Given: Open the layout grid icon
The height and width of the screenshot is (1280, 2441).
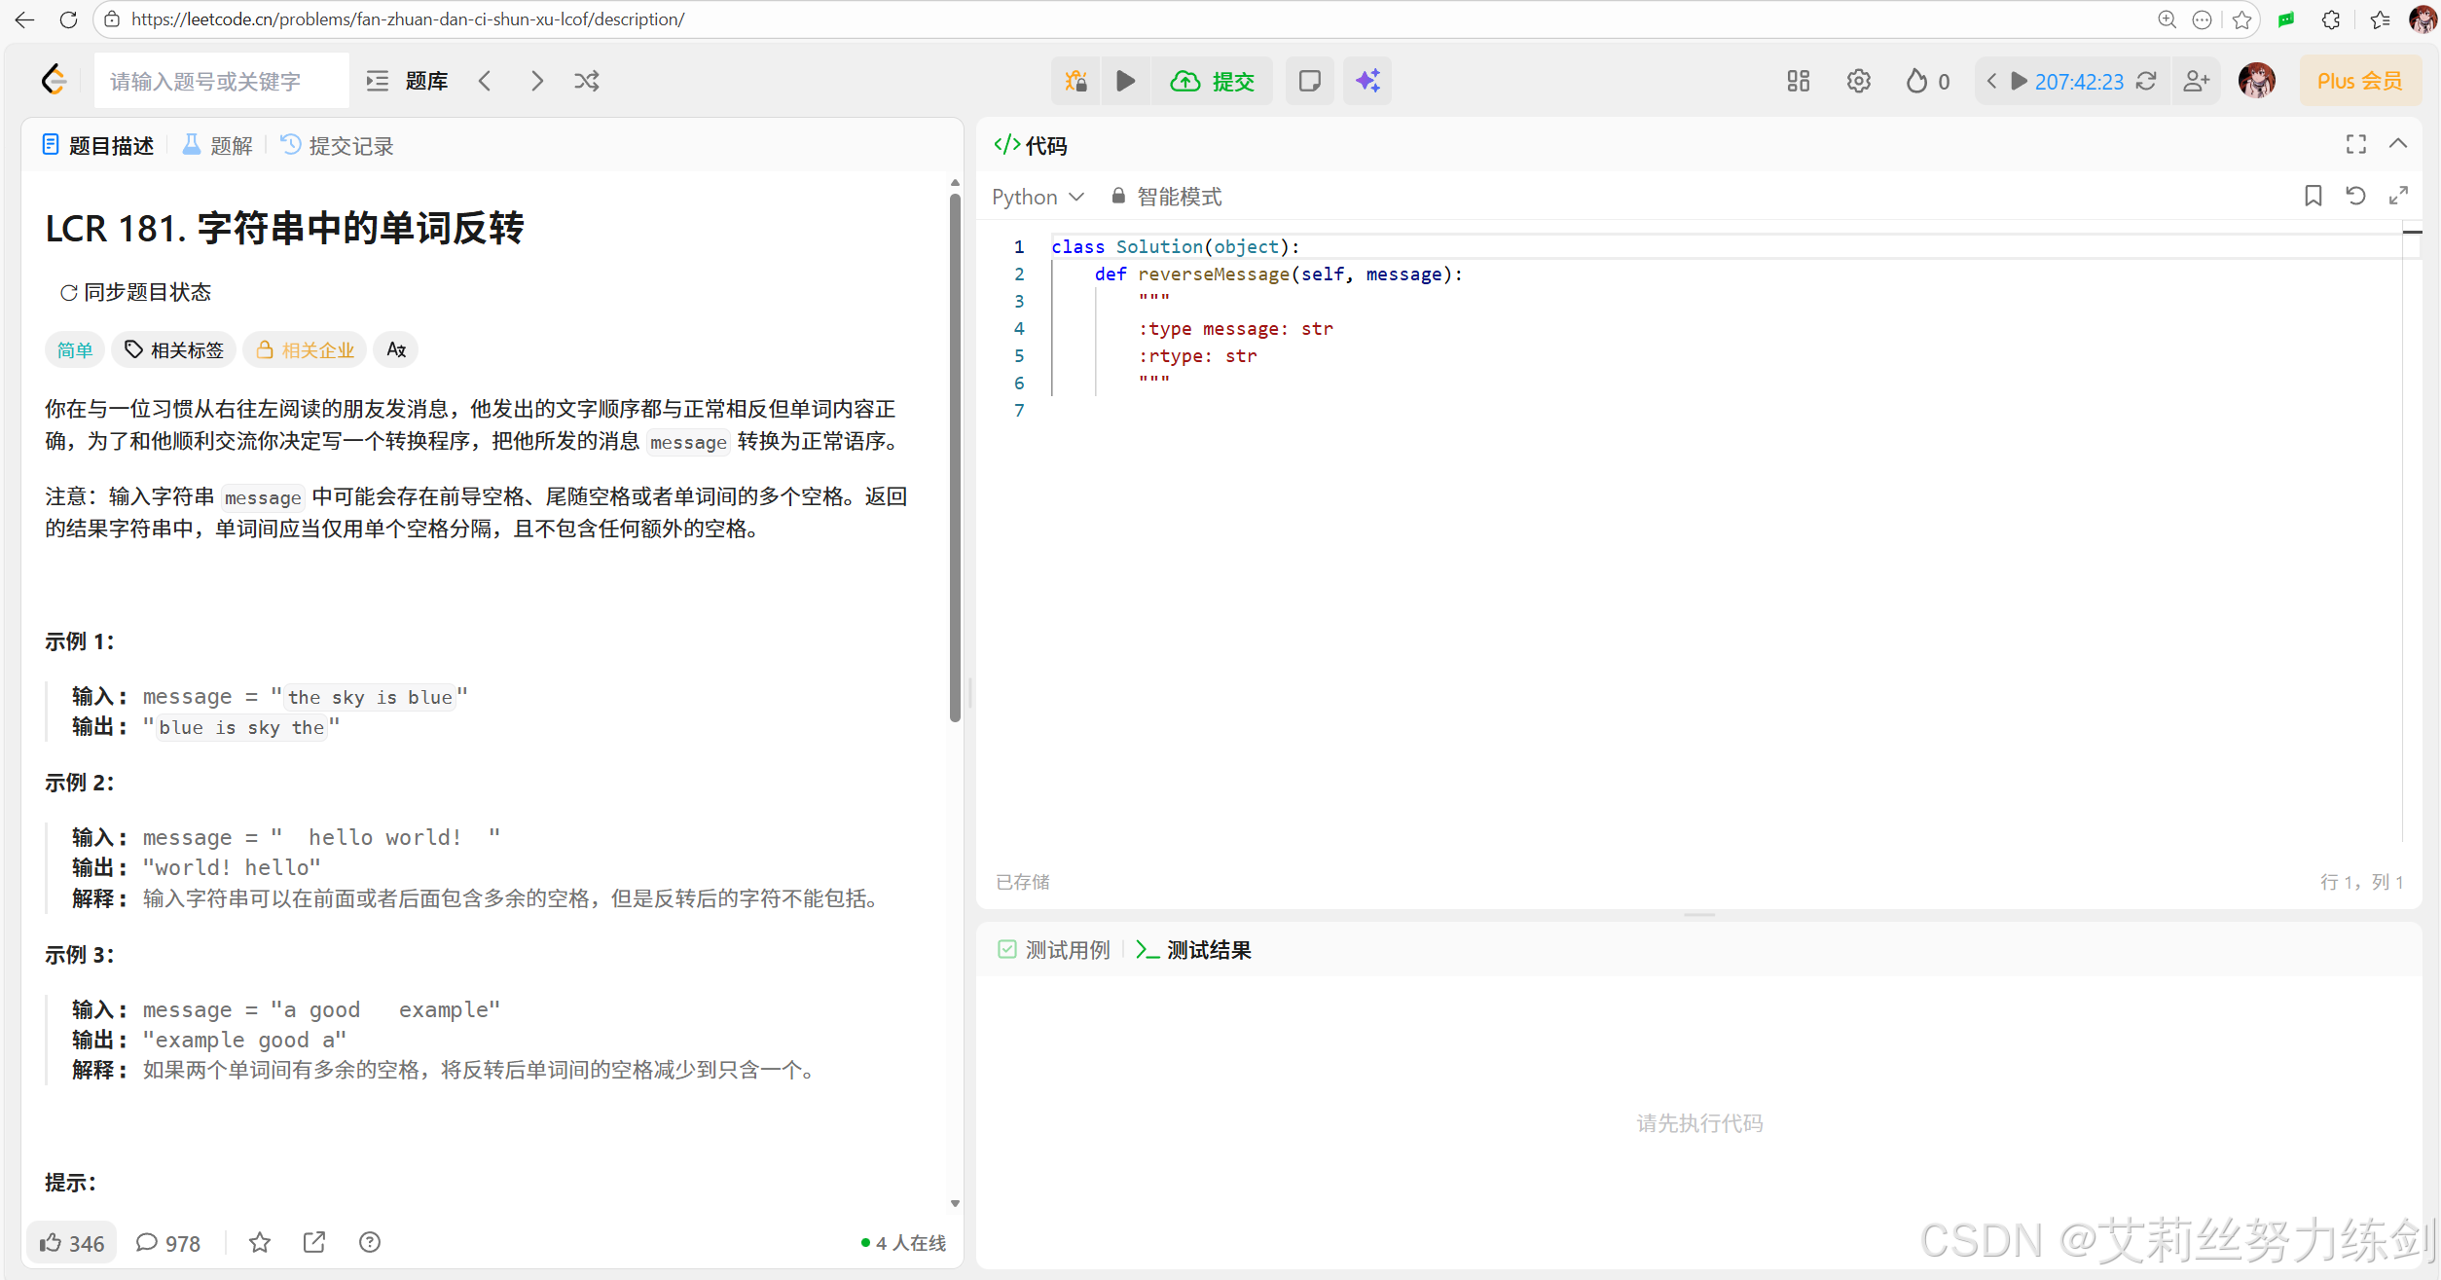Looking at the screenshot, I should pyautogui.click(x=1798, y=81).
